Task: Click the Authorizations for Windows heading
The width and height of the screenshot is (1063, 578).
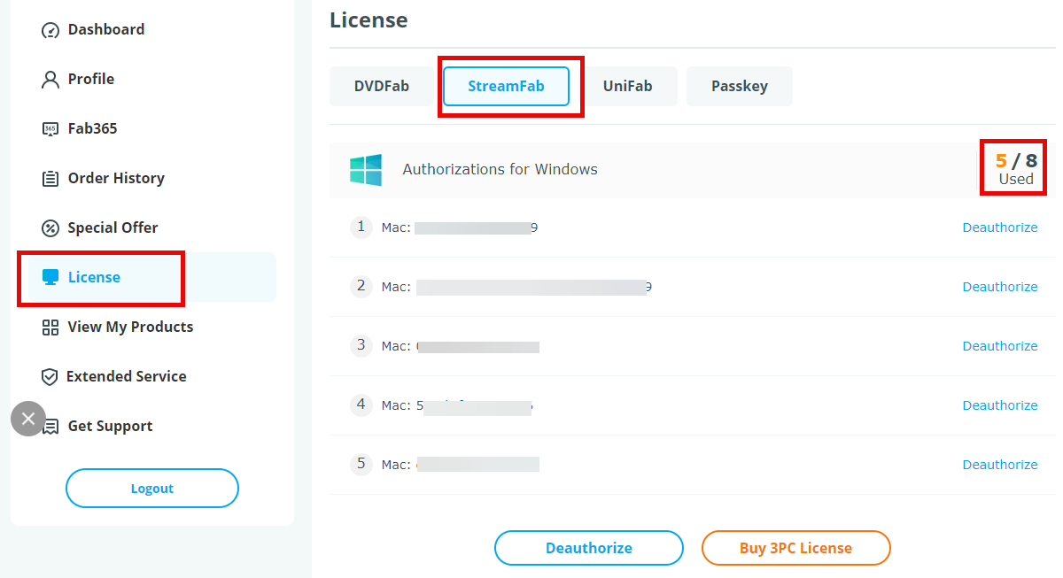Action: pyautogui.click(x=500, y=169)
